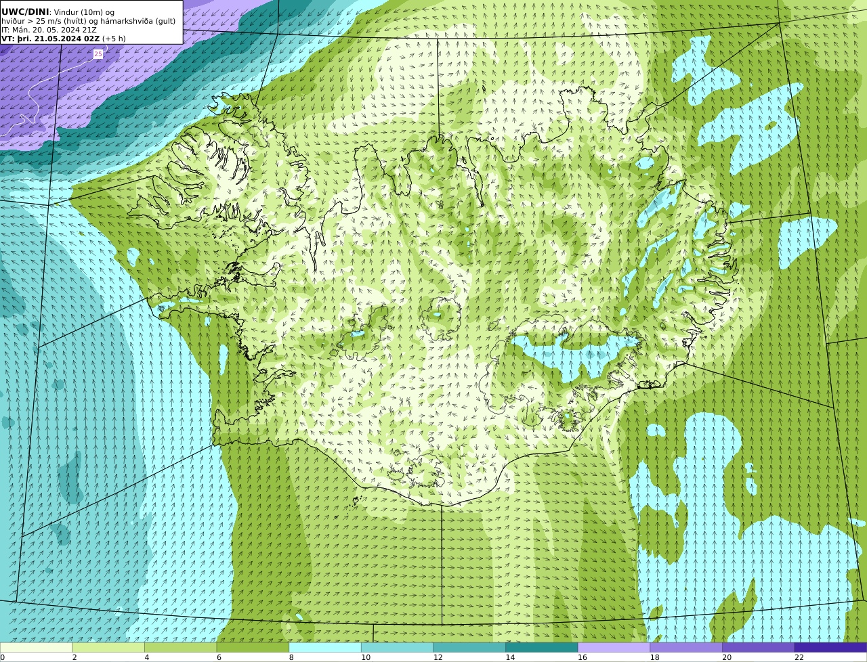Select the olive green 6–8 legend swatch

click(253, 647)
